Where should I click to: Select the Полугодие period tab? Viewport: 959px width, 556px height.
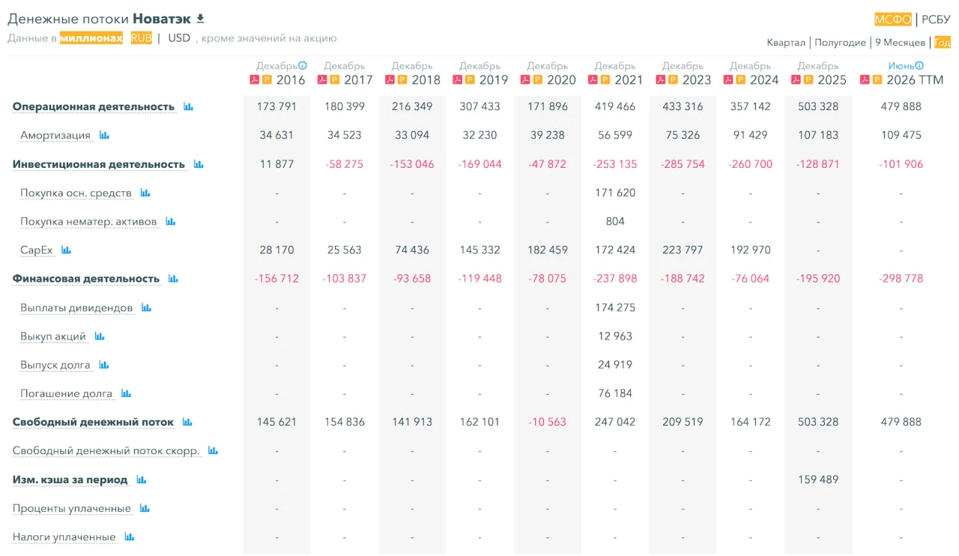[x=840, y=43]
